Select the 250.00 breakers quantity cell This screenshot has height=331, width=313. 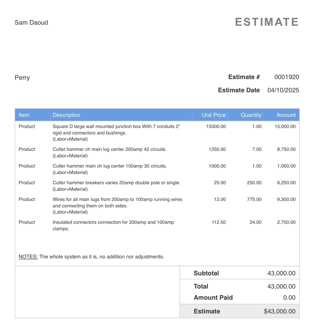pos(254,182)
